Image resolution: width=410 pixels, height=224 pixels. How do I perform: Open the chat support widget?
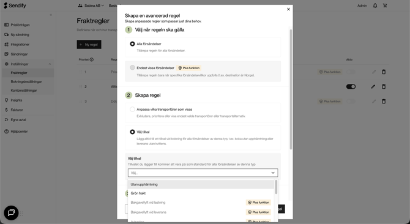tap(11, 213)
